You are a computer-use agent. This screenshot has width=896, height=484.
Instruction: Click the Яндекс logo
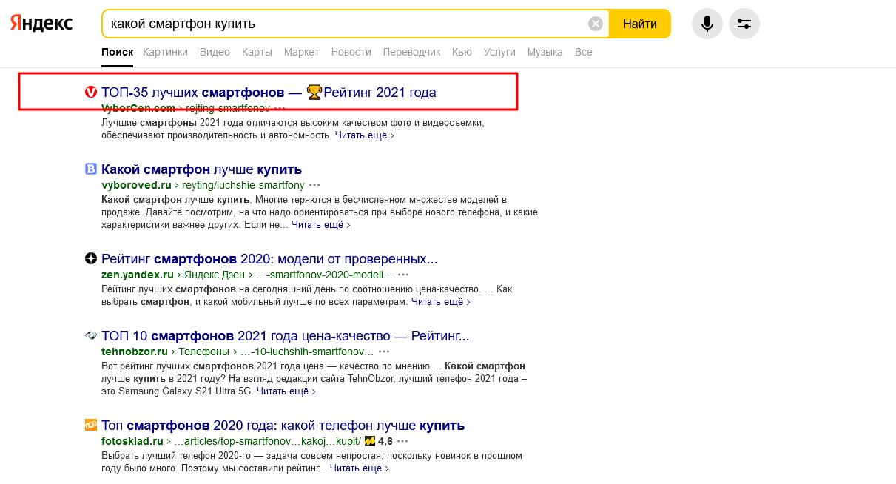[x=41, y=24]
